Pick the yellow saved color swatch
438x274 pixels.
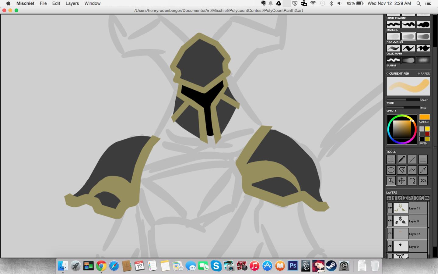427,129
